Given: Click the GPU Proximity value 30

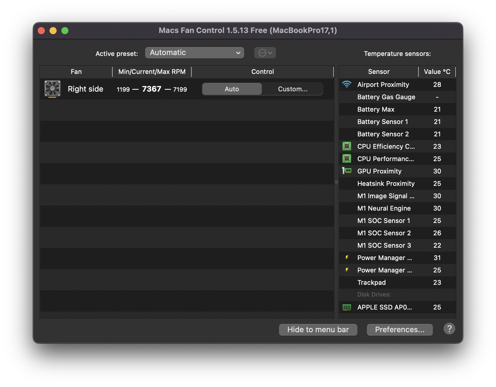Looking at the screenshot, I should point(437,171).
